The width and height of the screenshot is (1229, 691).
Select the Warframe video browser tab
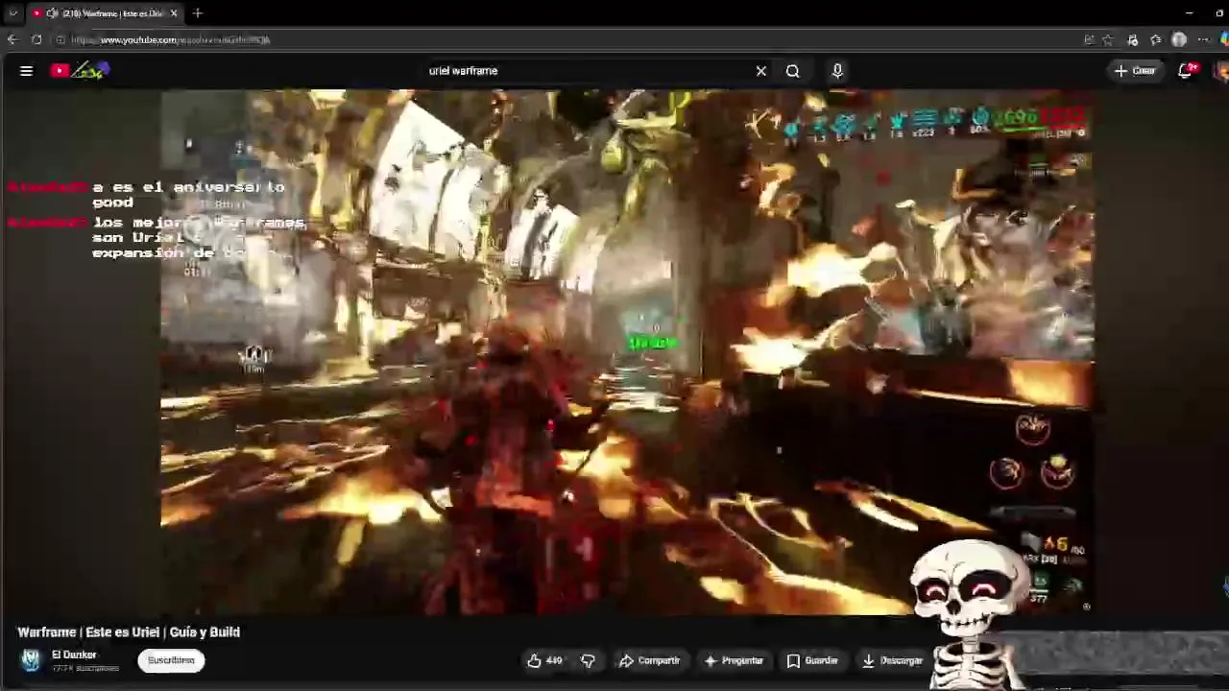[104, 12]
